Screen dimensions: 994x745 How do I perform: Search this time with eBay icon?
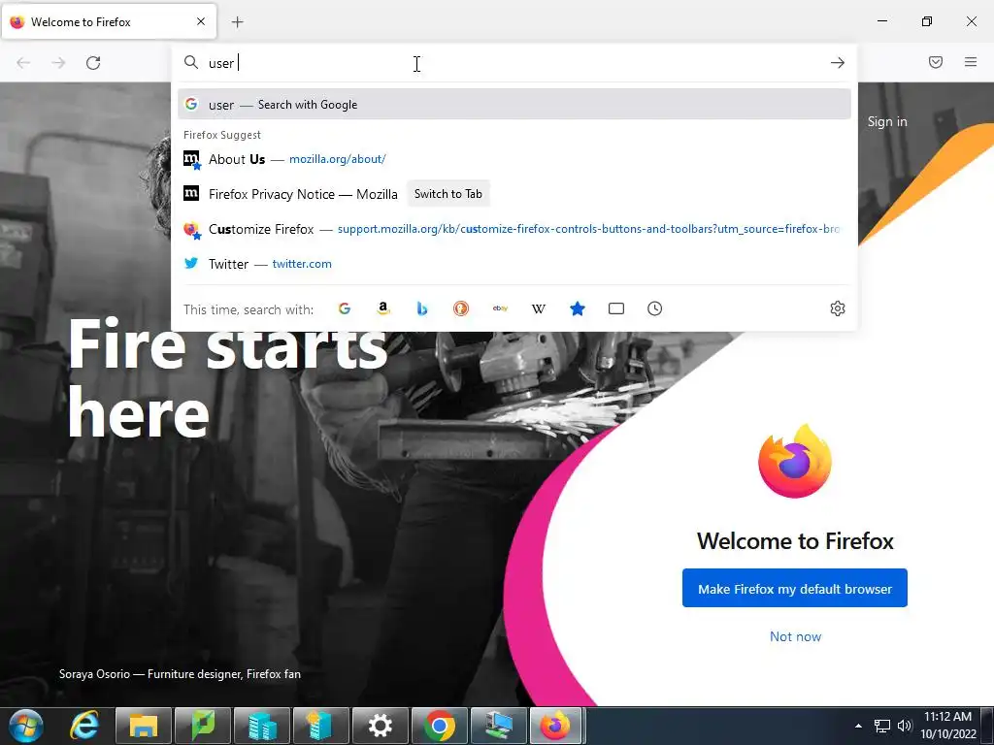point(500,308)
